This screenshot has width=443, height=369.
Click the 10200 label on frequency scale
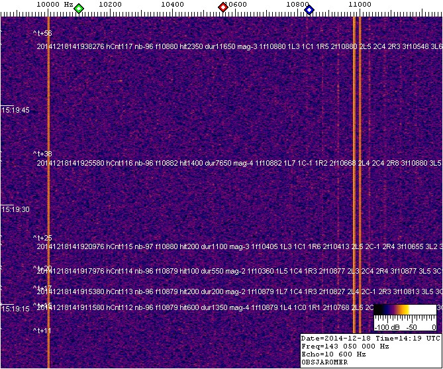110,5
